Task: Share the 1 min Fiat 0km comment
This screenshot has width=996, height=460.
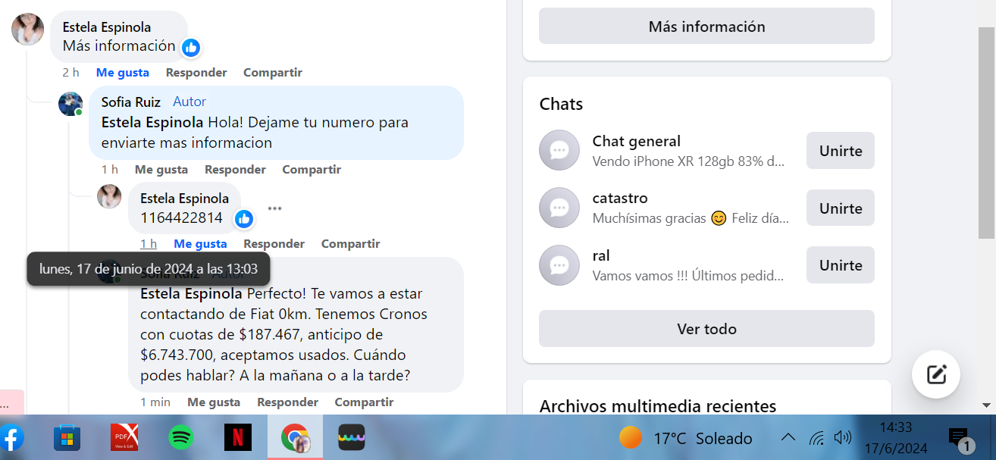Action: tap(364, 402)
